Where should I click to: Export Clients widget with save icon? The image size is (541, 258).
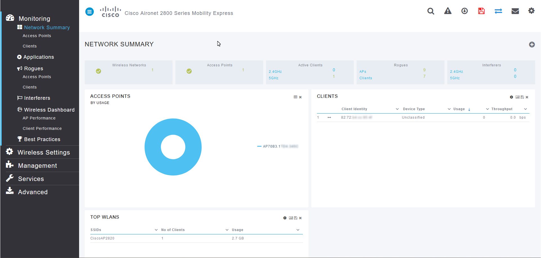pos(522,97)
